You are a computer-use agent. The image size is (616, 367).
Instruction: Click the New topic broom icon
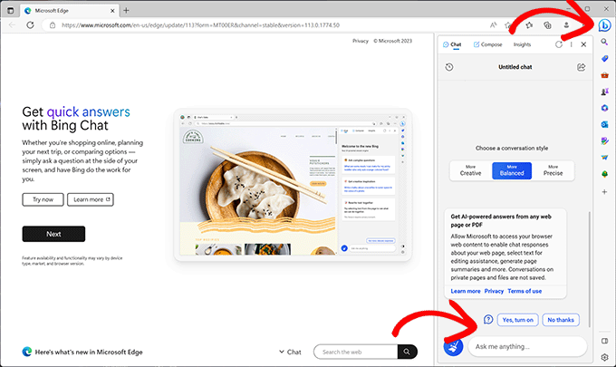(453, 346)
